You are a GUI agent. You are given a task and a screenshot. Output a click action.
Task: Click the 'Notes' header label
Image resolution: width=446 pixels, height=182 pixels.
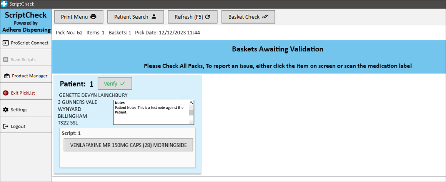(120, 102)
